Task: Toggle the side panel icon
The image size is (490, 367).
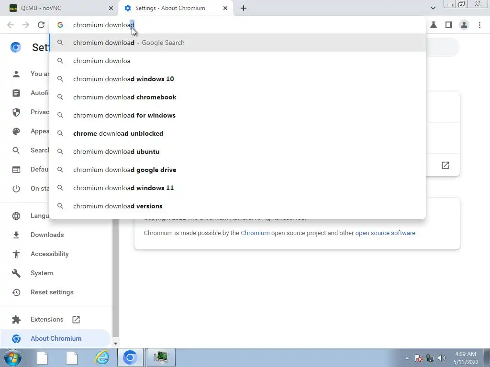Action: coord(449,25)
